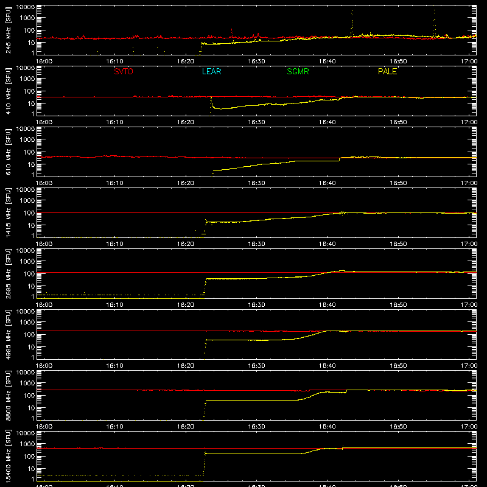This screenshot has width=487, height=487.
Task: Click the 16:50 label below the 1415 MHz panel
Action: (399, 244)
